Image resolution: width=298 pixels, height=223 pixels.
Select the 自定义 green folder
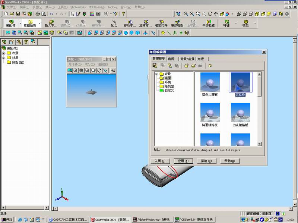click(167, 91)
